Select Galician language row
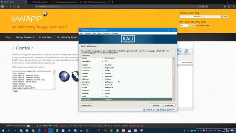Viewport: 236px width, 133px height. click(126, 79)
